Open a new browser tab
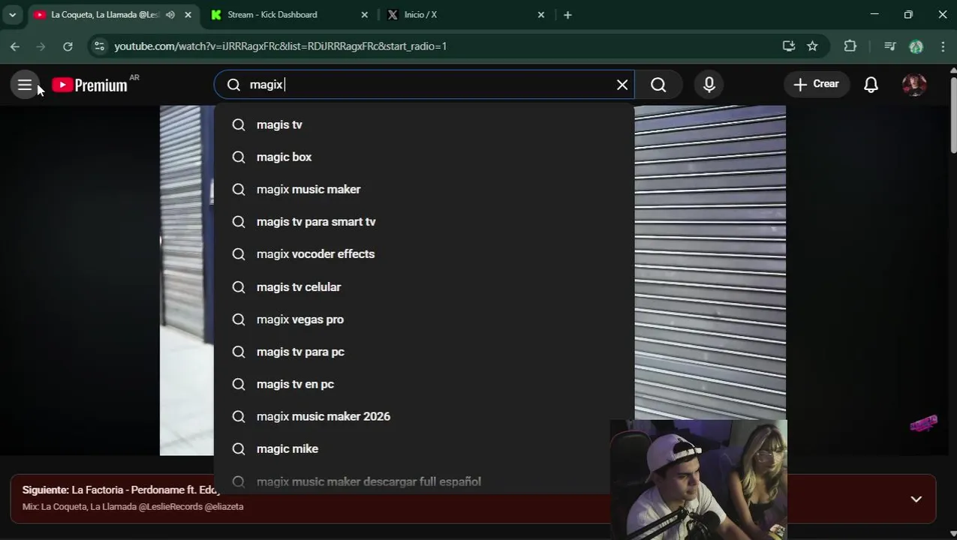Viewport: 957px width, 540px height. [567, 14]
